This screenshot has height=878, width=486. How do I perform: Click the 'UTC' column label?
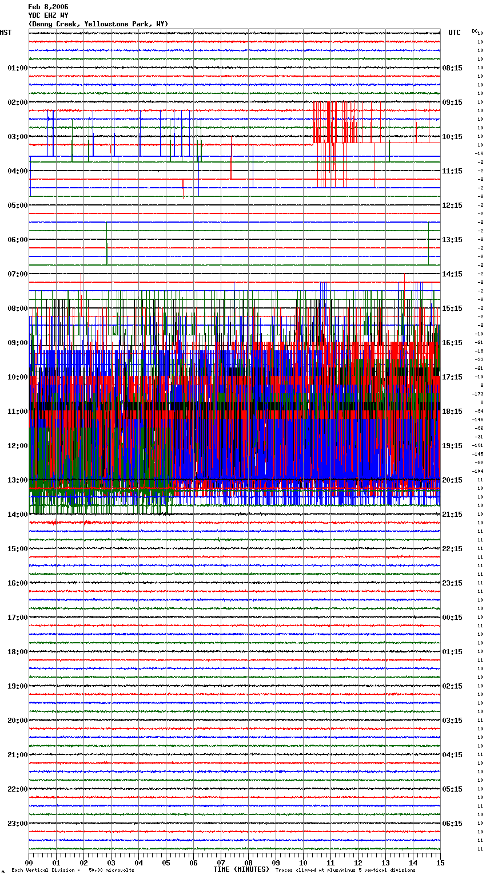pos(455,33)
